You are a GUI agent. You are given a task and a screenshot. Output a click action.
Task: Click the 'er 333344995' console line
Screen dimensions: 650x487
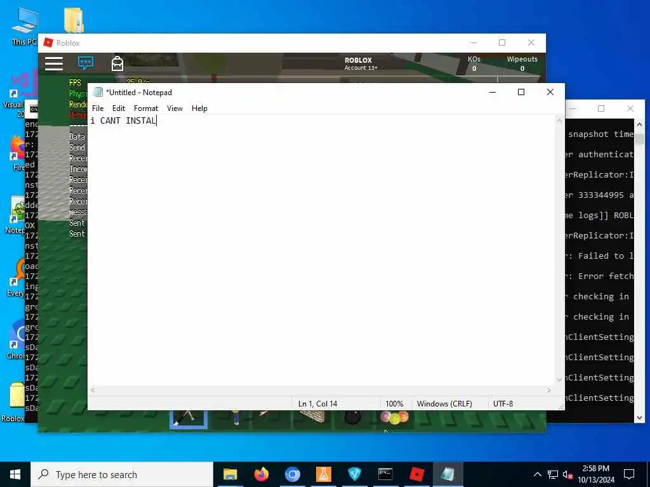(x=599, y=195)
